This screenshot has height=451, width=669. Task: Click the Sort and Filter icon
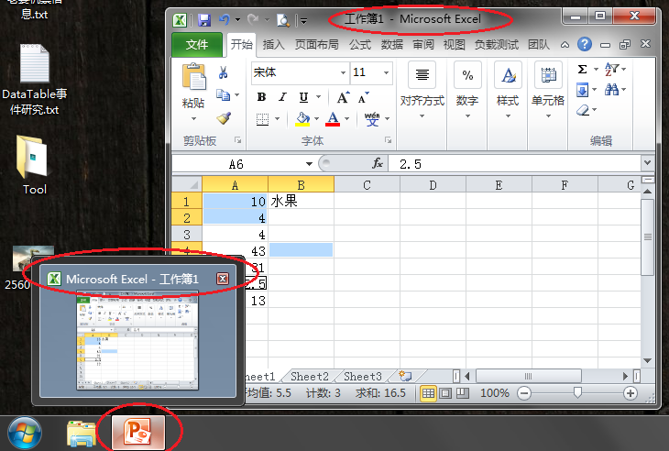[611, 69]
